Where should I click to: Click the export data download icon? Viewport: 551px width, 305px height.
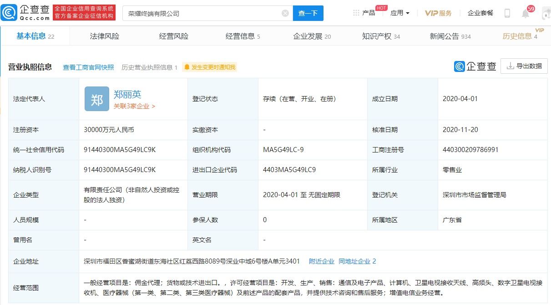click(511, 66)
